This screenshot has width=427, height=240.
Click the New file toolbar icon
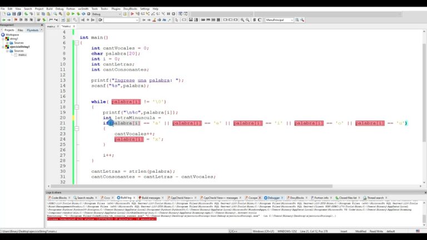tap(4, 14)
